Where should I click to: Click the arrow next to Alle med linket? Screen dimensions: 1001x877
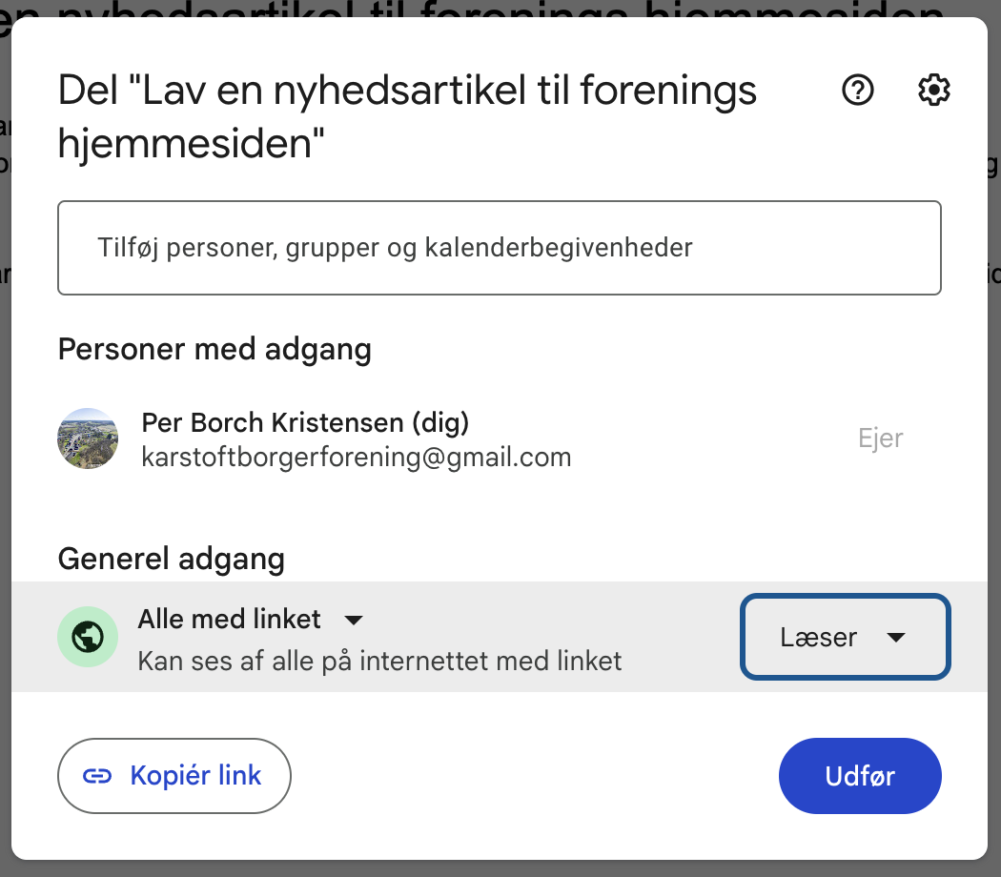point(353,620)
